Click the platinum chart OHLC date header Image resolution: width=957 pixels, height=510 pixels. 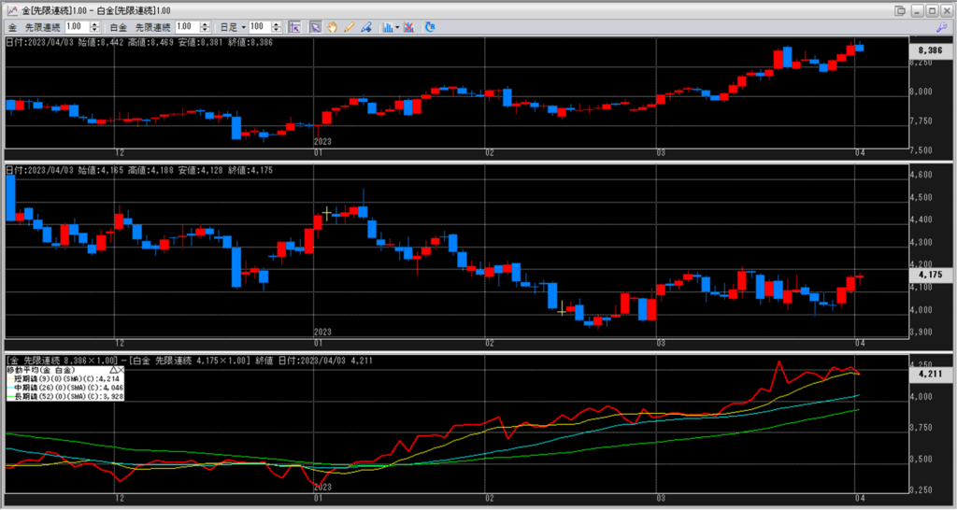pos(139,170)
